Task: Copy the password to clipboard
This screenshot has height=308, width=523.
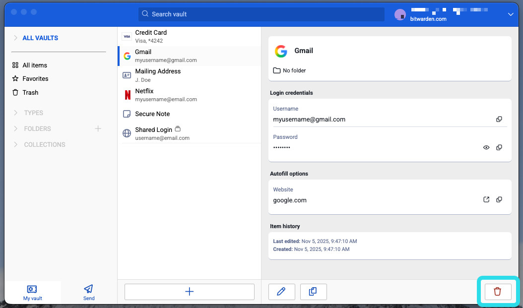Action: (499, 148)
